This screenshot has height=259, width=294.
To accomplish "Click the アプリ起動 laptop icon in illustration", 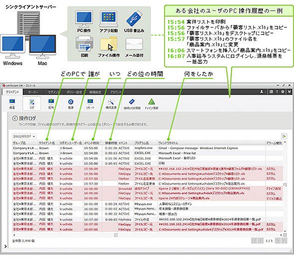I will coord(109,19).
